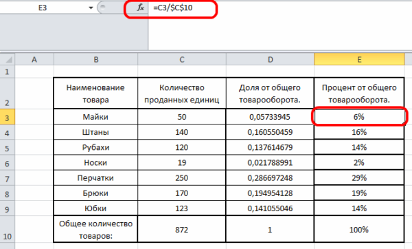Select the cell 0,05733945
Screen dimensions: 412x249
pos(270,117)
